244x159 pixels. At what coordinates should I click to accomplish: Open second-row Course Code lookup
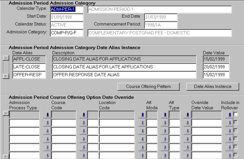tap(84, 123)
